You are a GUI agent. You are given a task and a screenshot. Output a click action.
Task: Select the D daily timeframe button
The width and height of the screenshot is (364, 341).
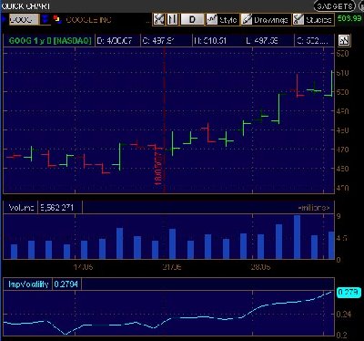[x=192, y=20]
